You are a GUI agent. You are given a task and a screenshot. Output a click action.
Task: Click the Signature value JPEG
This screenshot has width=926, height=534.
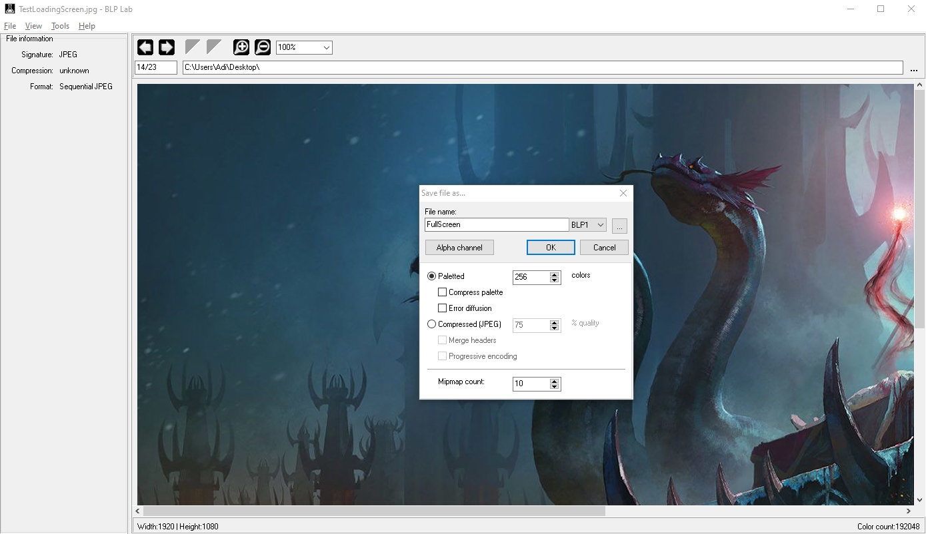tap(68, 55)
